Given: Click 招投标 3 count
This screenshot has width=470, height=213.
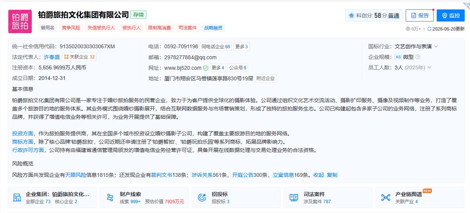Looking at the screenshot, I should [220, 202].
